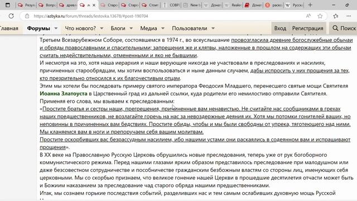Reload the page with the refresh icon
Image resolution: width=357 pixels, height=201 pixels.
click(x=11, y=16)
